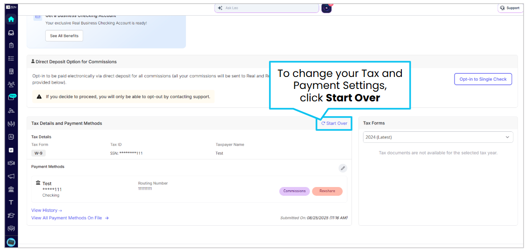Click Direct Deposit Option for Commissions heading
525x252 pixels.
coord(76,62)
